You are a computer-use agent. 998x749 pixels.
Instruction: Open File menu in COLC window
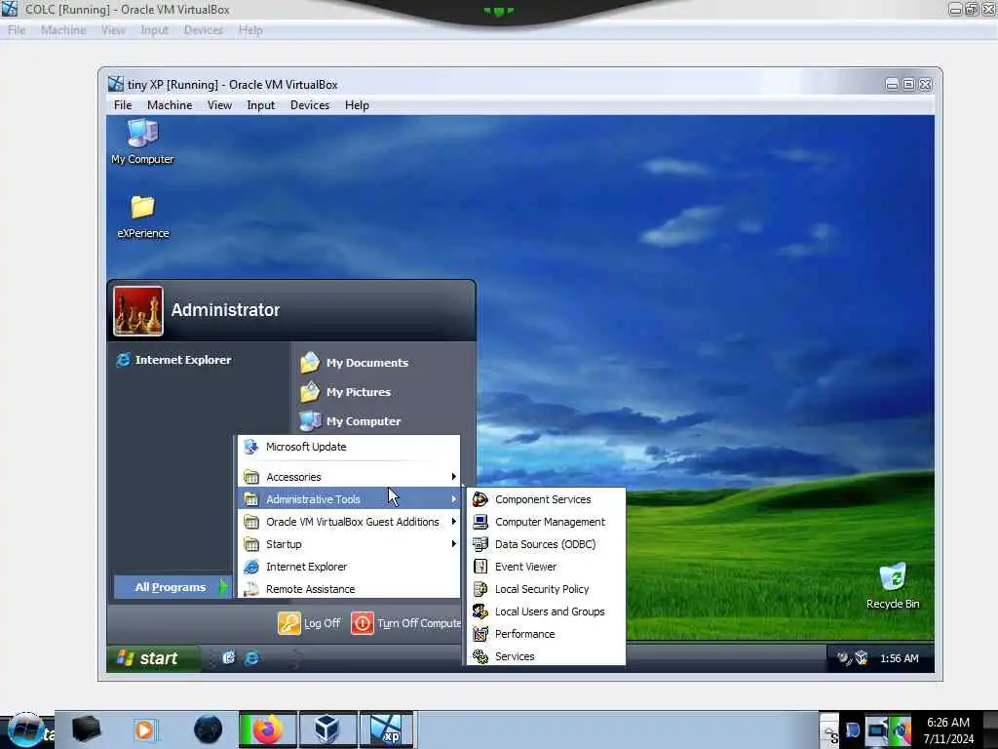pyautogui.click(x=17, y=30)
